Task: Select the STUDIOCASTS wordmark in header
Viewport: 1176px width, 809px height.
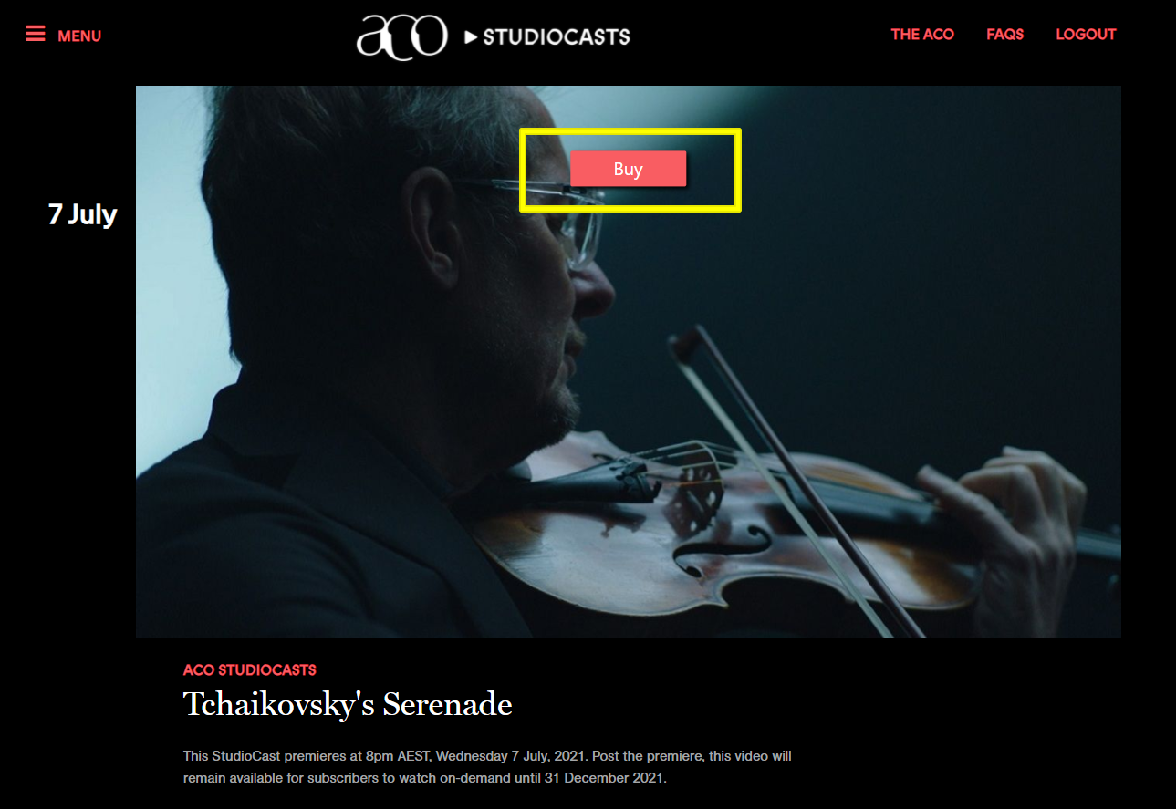Action: coord(557,37)
